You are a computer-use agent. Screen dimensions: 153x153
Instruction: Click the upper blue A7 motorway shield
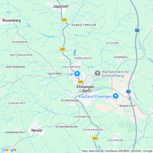[x=137, y=30]
